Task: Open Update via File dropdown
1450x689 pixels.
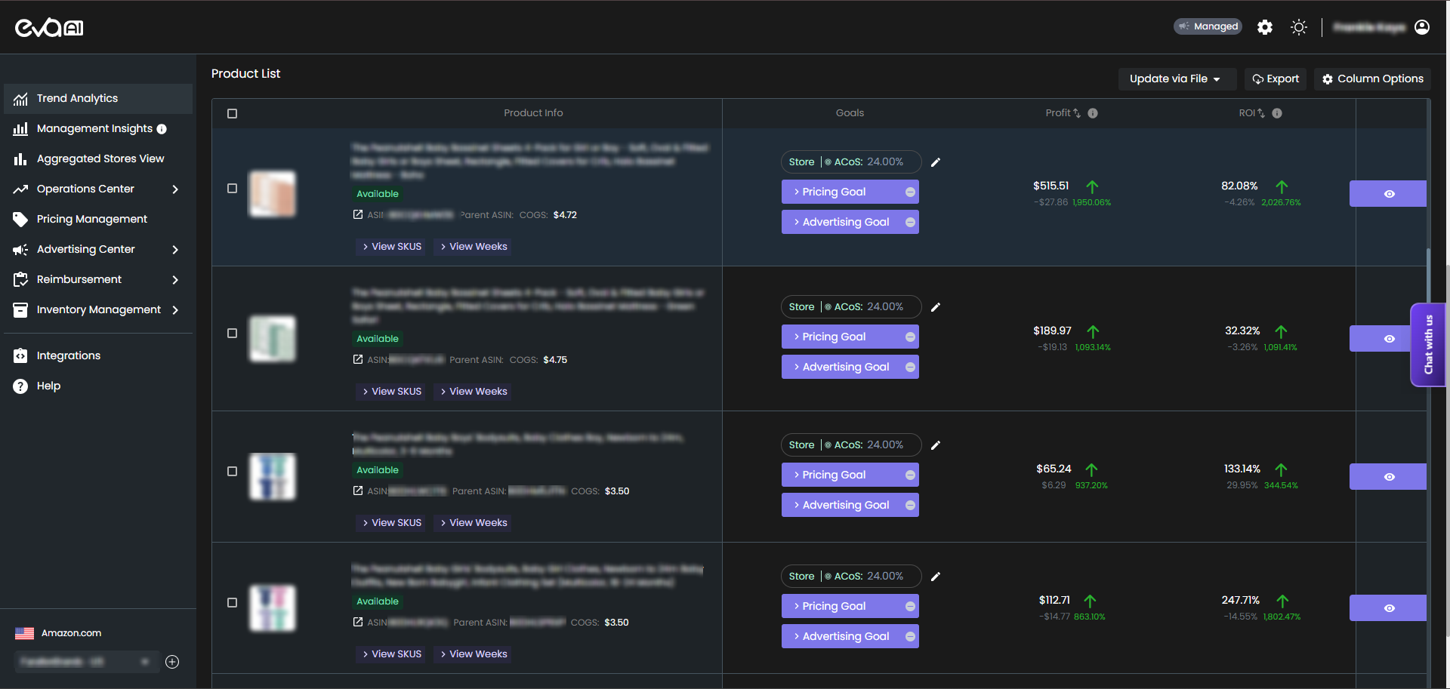Action: click(x=1175, y=78)
